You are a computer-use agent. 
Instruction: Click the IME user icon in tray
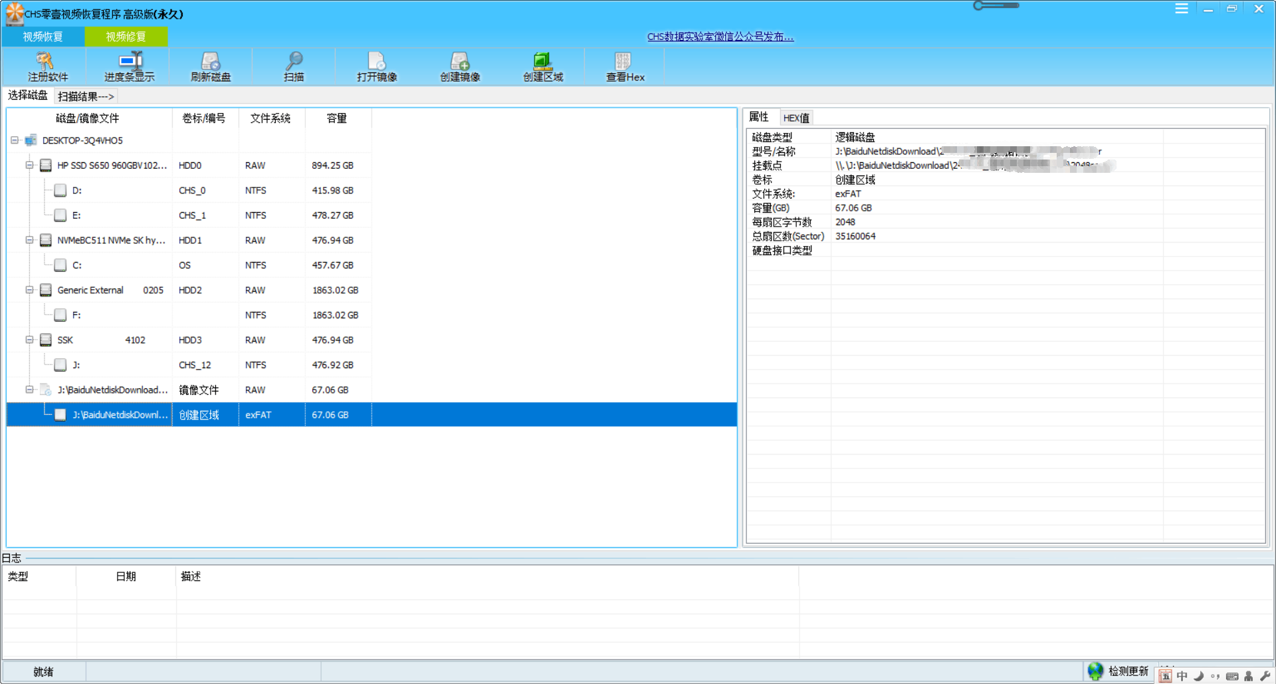coord(1249,676)
